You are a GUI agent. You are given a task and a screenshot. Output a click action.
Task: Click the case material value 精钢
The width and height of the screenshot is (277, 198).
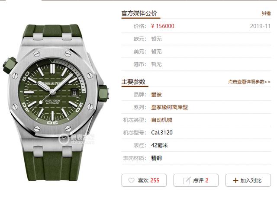click(x=156, y=158)
